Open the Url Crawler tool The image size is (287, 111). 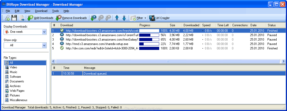tap(159, 18)
